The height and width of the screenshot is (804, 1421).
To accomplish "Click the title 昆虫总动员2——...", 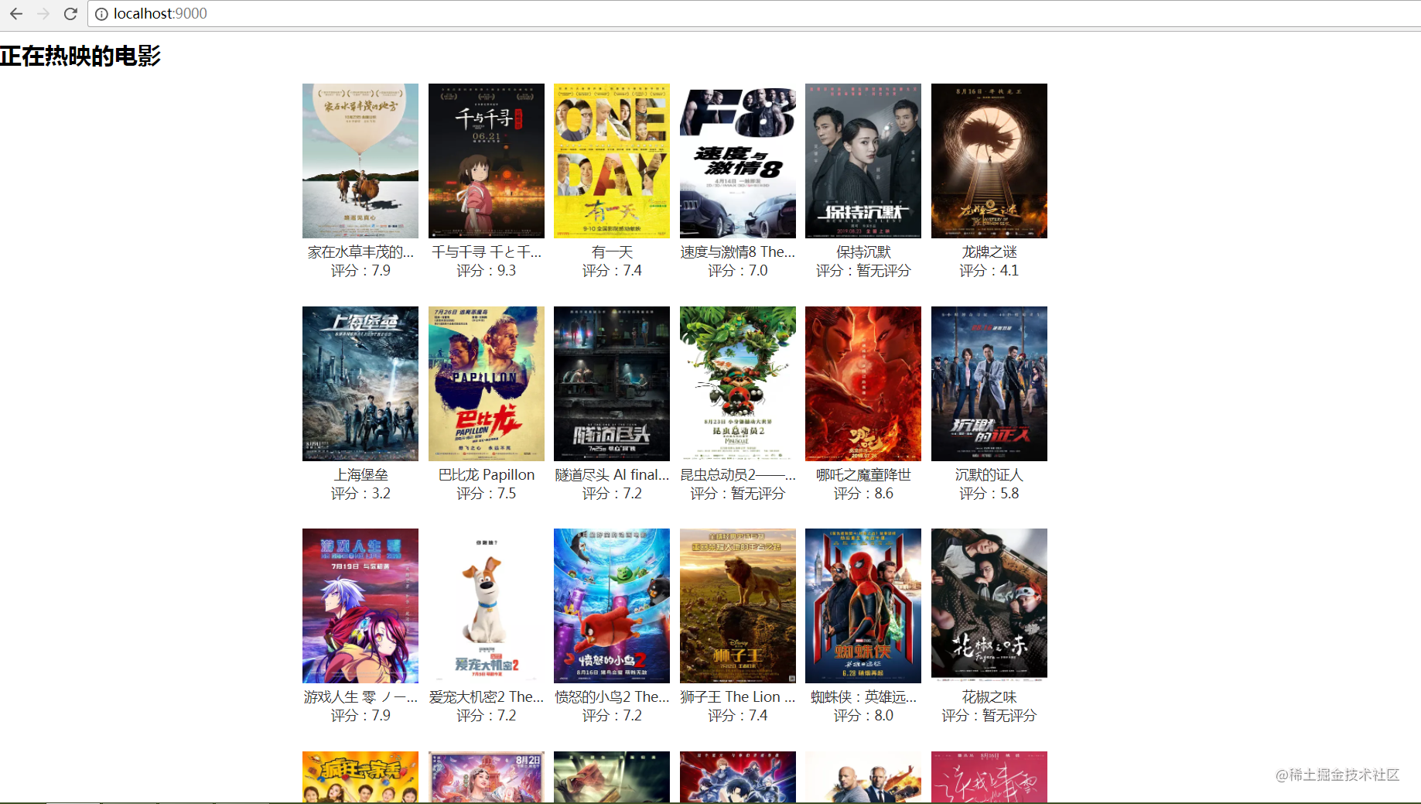I will click(738, 475).
